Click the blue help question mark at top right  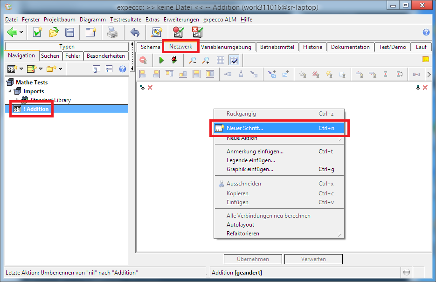[426, 32]
